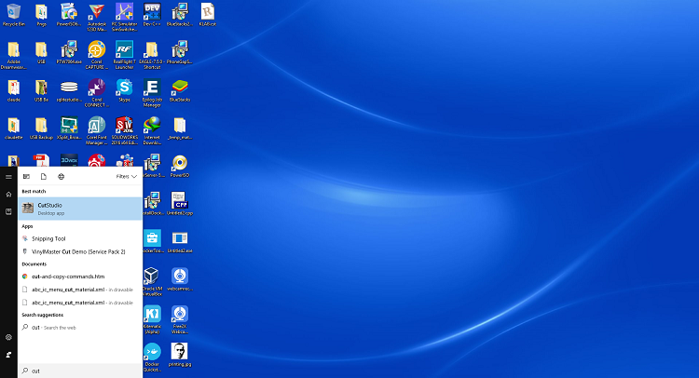Select the Untitled2.cpp file icon
This screenshot has height=378, width=699.
click(x=180, y=204)
